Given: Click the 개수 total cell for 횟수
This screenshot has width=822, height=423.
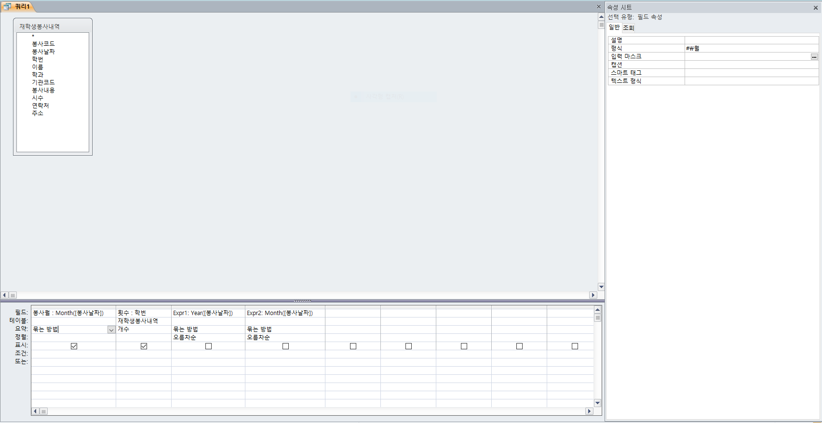Looking at the screenshot, I should pyautogui.click(x=143, y=329).
